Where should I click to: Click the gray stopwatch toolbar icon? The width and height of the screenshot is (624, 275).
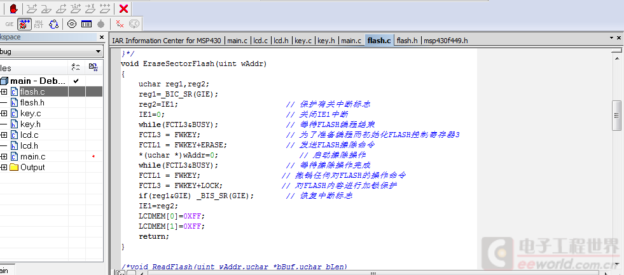point(101,24)
